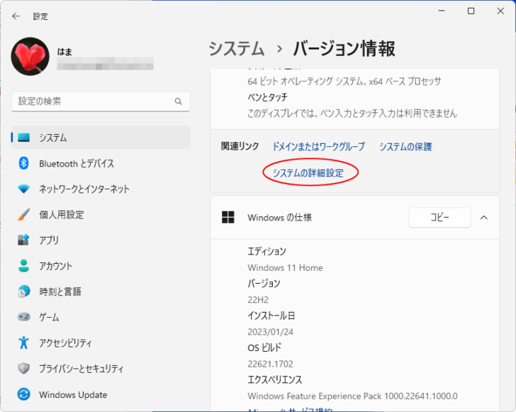The height and width of the screenshot is (412, 516).
Task: Click the 64 ビット オペレーティング システム text
Action: click(x=344, y=81)
